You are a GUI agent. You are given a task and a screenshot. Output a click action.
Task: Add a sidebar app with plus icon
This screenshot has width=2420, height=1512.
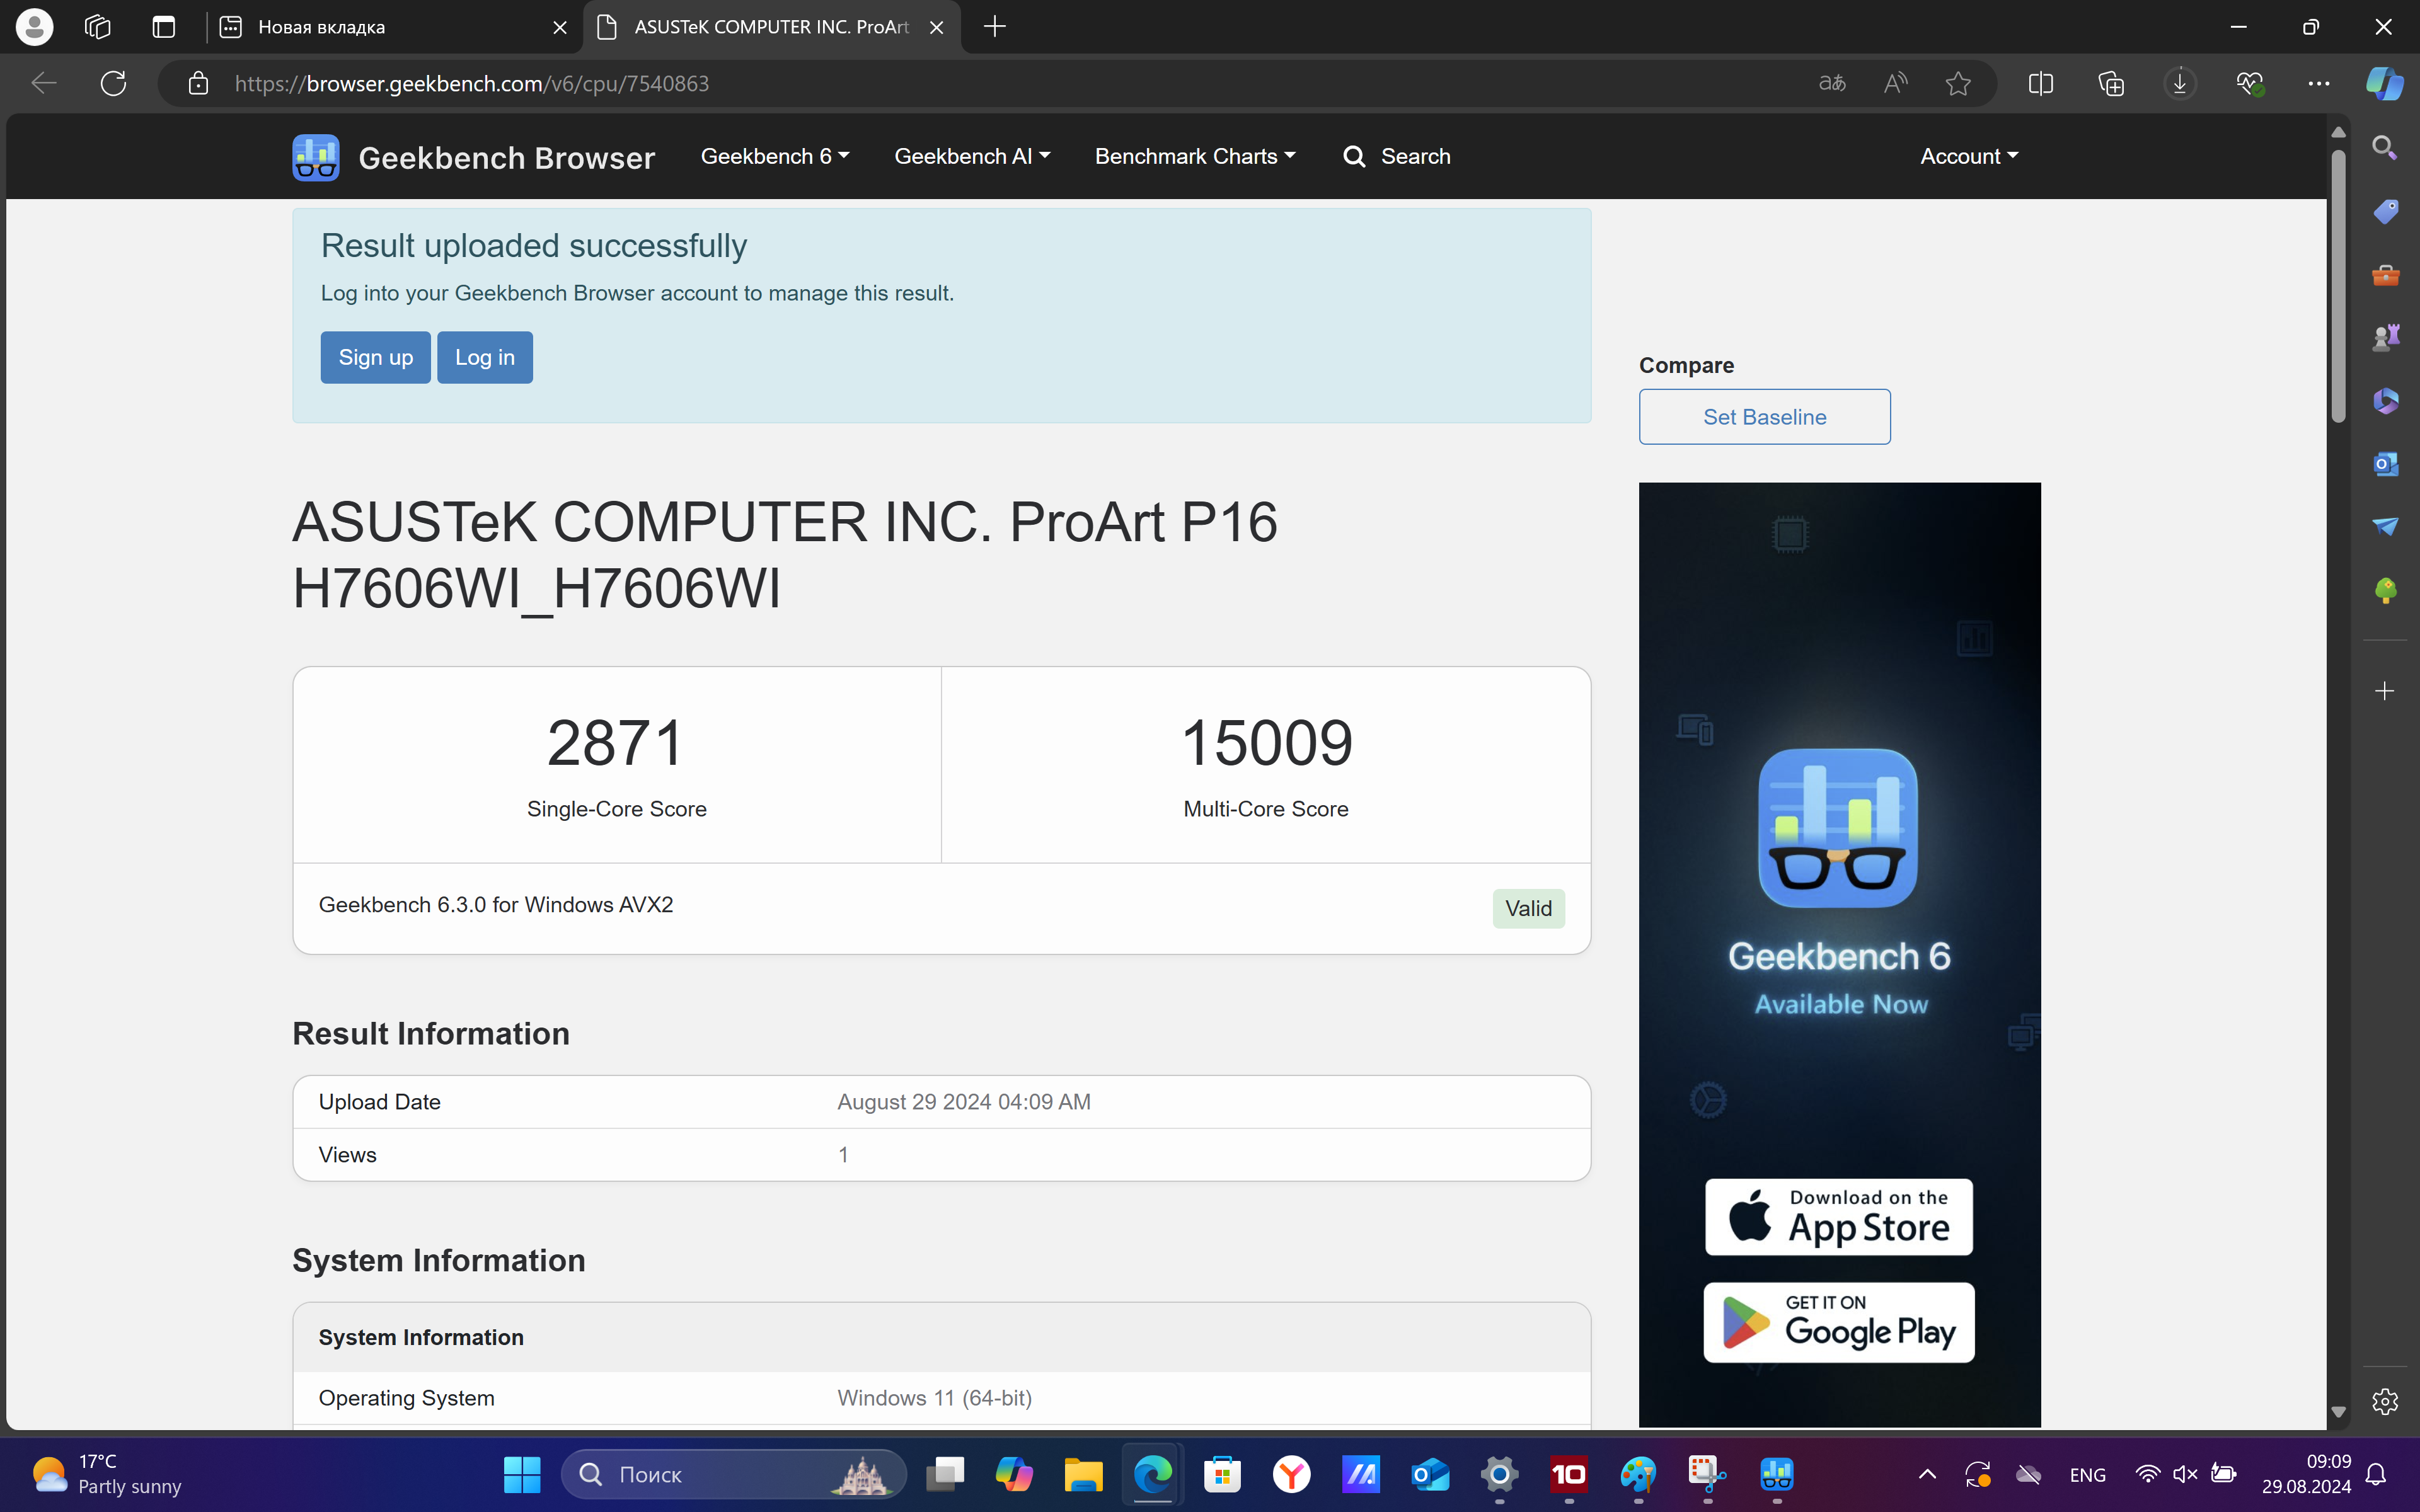2385,691
